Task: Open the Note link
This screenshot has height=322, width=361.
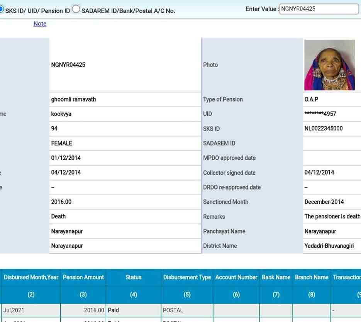Action: point(40,24)
